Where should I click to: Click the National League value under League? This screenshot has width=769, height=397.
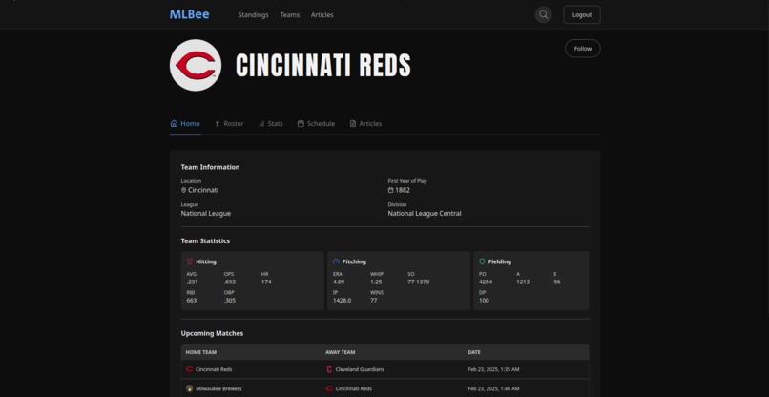206,214
